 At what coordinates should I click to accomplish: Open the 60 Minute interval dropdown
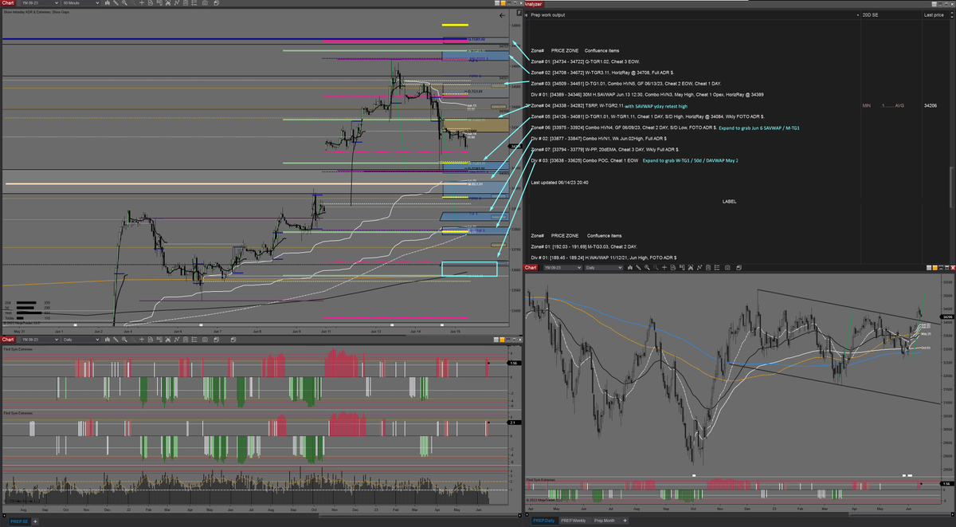[x=80, y=4]
